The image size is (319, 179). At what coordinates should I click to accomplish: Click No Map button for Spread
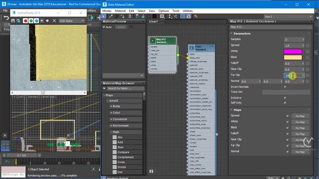pyautogui.click(x=300, y=116)
